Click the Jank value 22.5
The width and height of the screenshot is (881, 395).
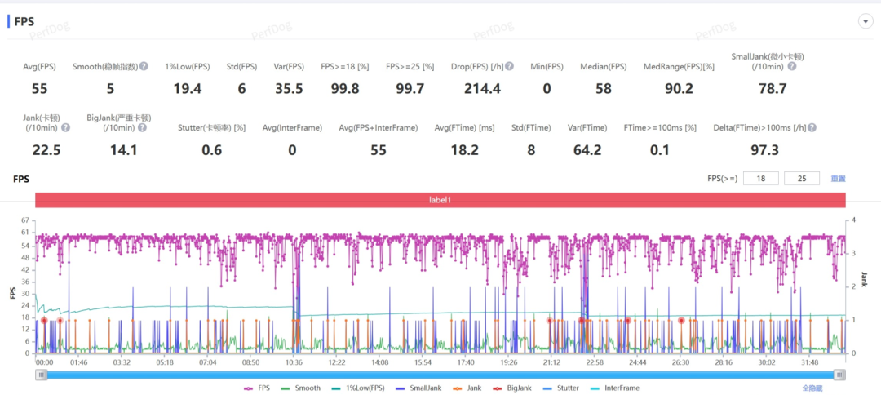pyautogui.click(x=46, y=150)
